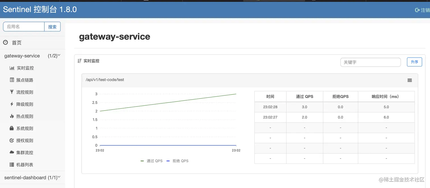430x188 pixels.
Task: Click the gateway-service page heading
Action: (x=115, y=37)
